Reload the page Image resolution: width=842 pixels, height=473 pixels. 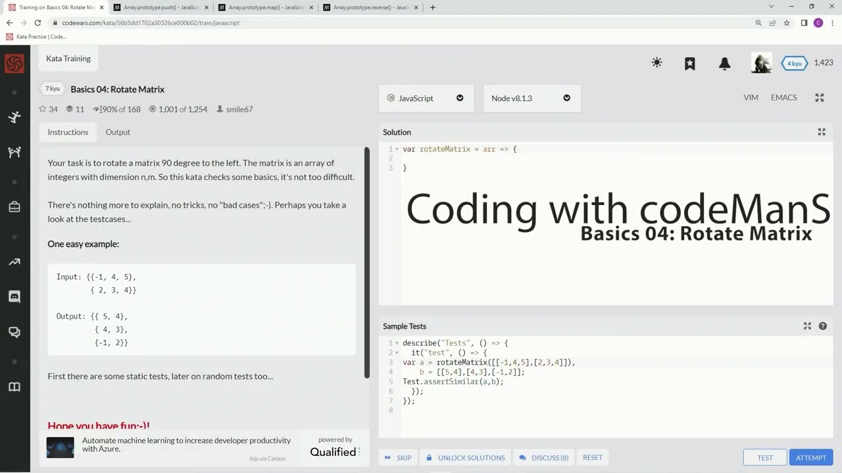(x=37, y=22)
